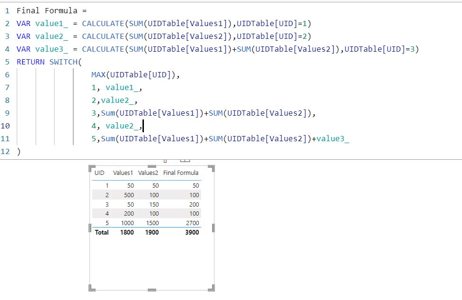
Task: Click the UID cell with value 2
Action: point(107,195)
